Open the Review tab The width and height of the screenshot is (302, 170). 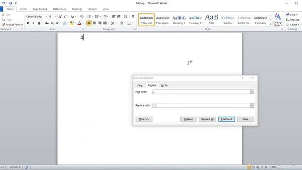[x=92, y=9]
